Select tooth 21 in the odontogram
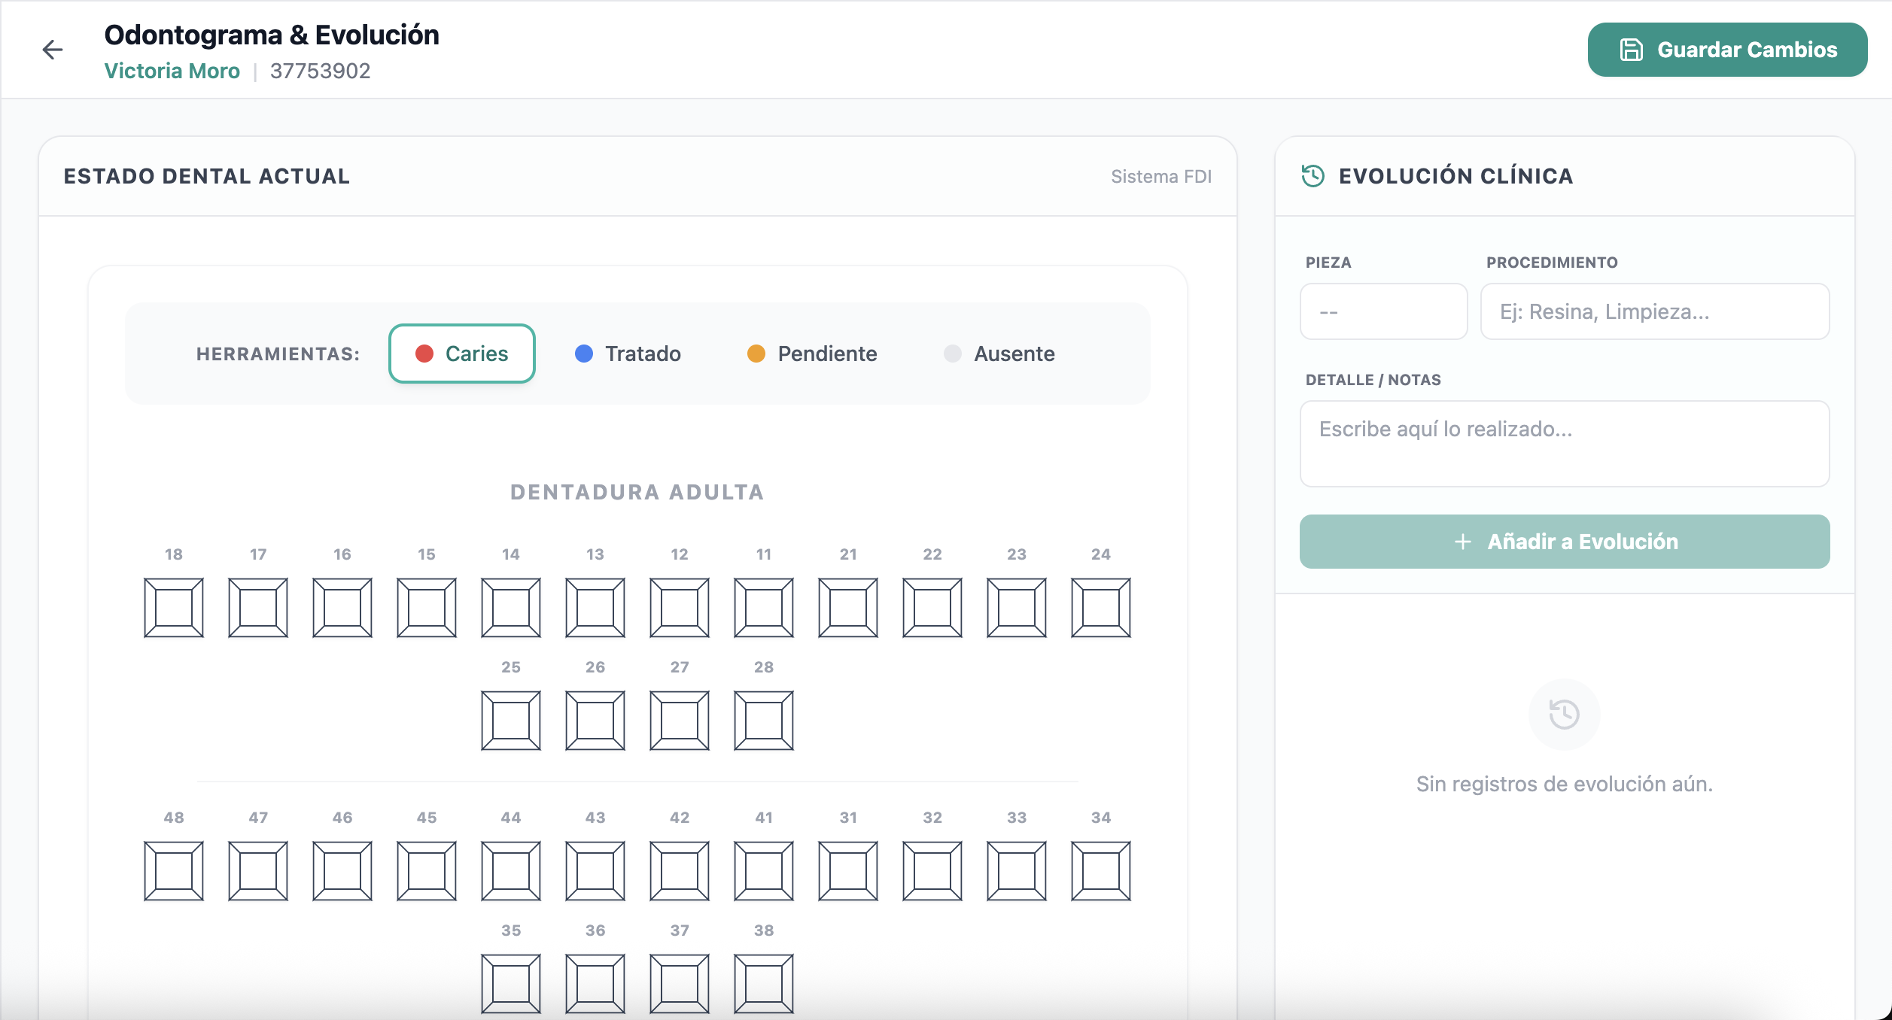The width and height of the screenshot is (1892, 1020). click(848, 608)
